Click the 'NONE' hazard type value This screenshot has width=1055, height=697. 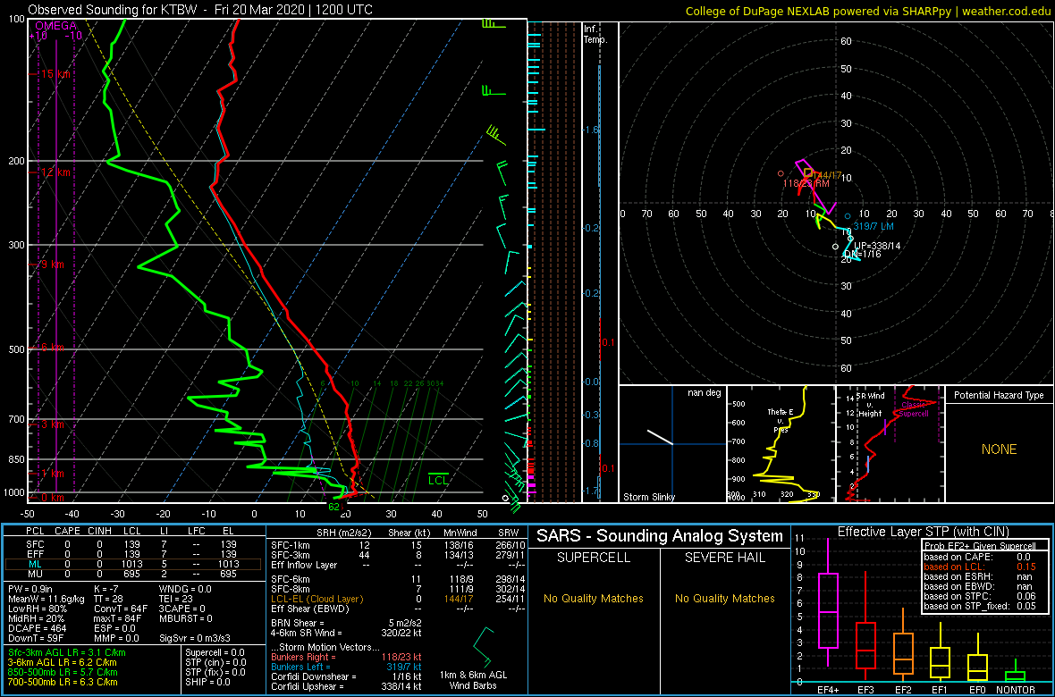[x=999, y=449]
